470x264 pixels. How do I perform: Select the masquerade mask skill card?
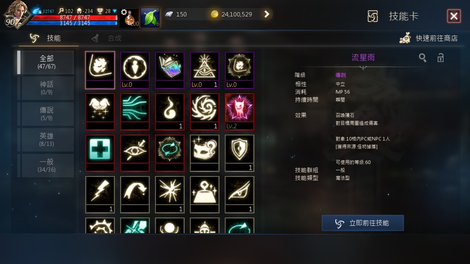pos(205,153)
